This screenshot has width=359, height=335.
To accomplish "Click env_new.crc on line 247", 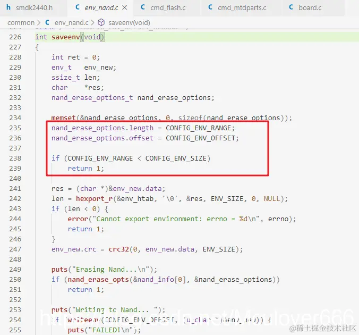I will [x=74, y=249].
